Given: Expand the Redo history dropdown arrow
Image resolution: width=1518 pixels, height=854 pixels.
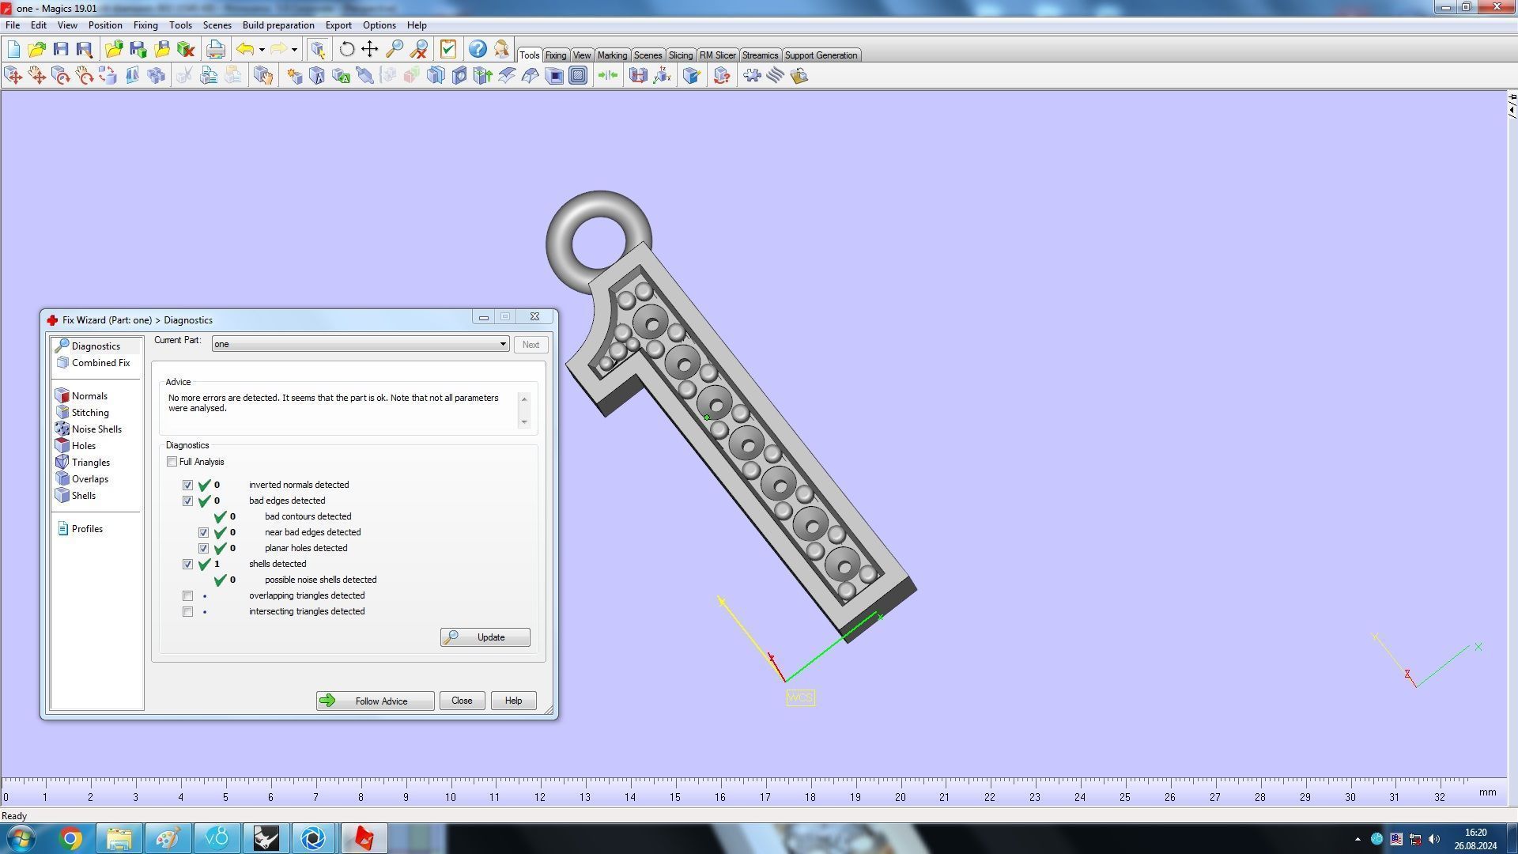Looking at the screenshot, I should (x=294, y=49).
